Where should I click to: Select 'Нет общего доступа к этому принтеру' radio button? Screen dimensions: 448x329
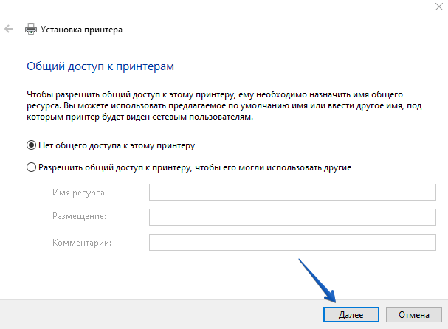pos(31,146)
